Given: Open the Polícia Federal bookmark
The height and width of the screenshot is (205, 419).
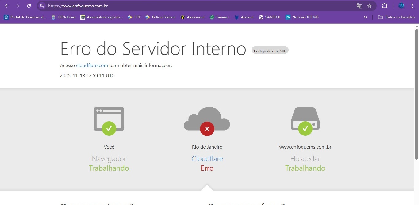Looking at the screenshot, I should click(x=160, y=17).
